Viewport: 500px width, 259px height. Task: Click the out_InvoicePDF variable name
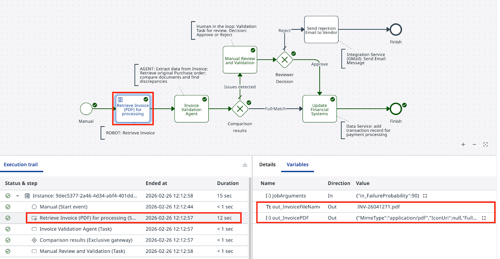point(290,218)
